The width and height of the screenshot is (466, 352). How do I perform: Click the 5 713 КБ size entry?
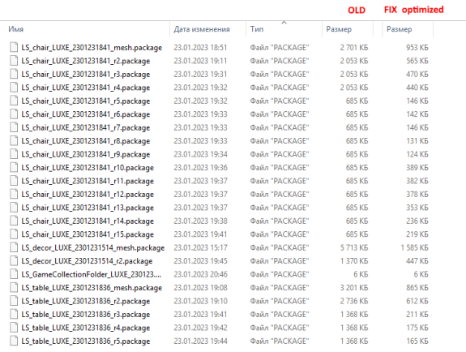point(354,247)
